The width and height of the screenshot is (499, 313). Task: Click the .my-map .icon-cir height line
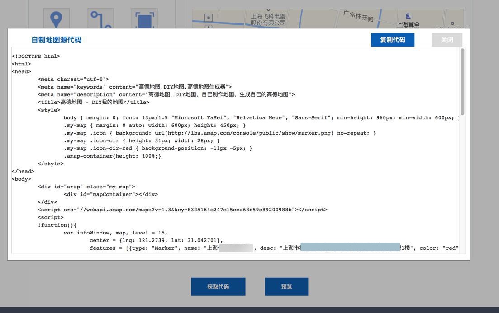tap(142, 140)
